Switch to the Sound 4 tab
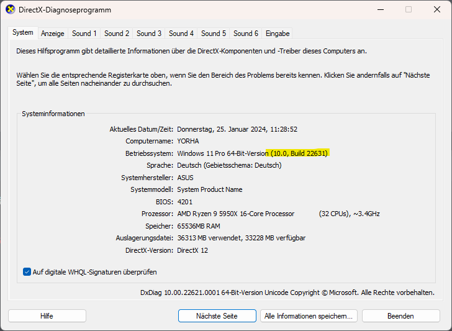Viewport: 452px width, 331px height. (x=181, y=34)
